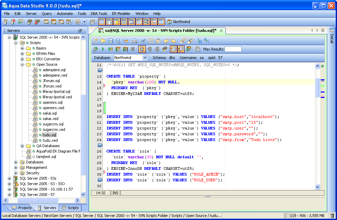Toggle the grid results view button

pos(174,49)
